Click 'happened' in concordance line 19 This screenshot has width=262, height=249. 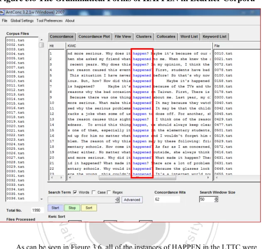click(142, 152)
